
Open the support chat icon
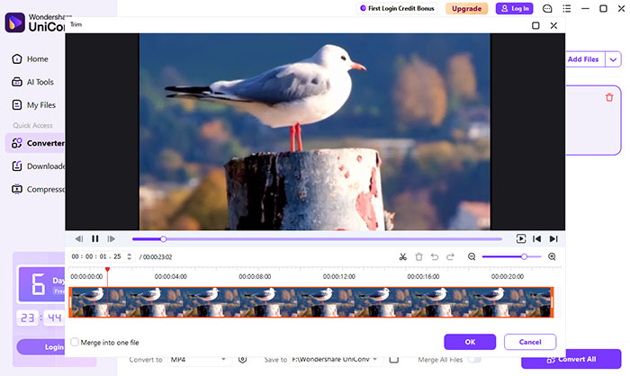point(547,8)
